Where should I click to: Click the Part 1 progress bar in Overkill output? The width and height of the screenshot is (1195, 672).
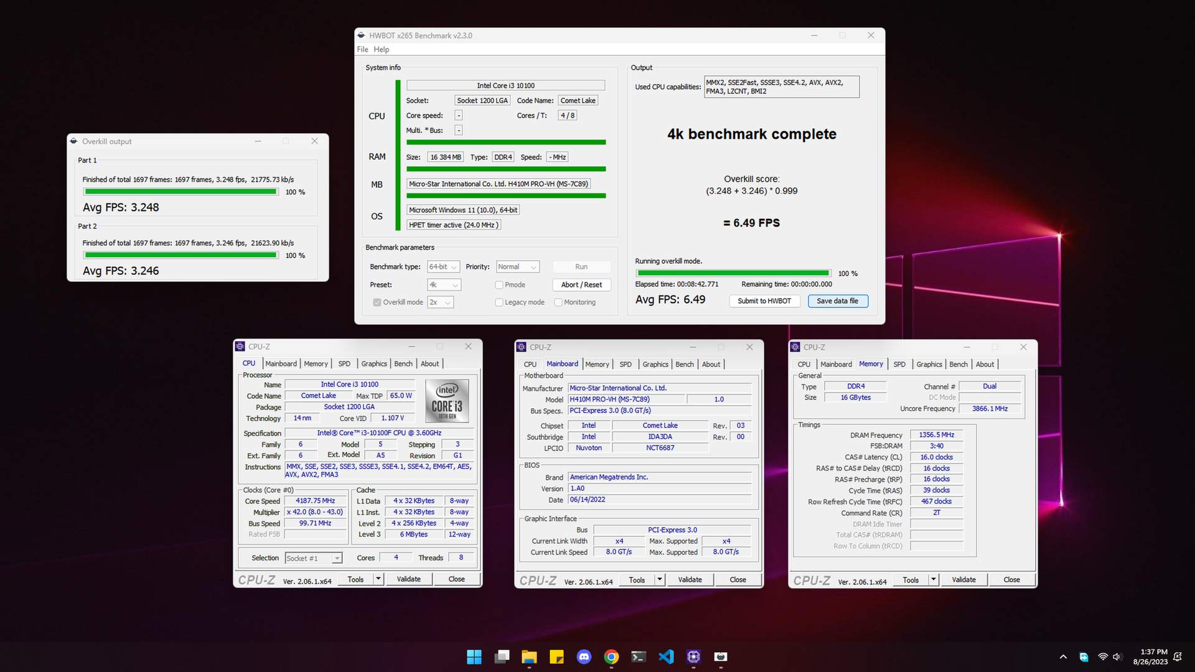click(180, 192)
